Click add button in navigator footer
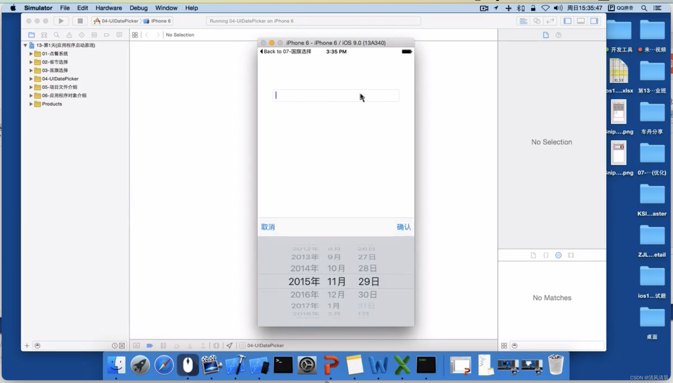Screen dimensions: 673x383 [x=27, y=346]
